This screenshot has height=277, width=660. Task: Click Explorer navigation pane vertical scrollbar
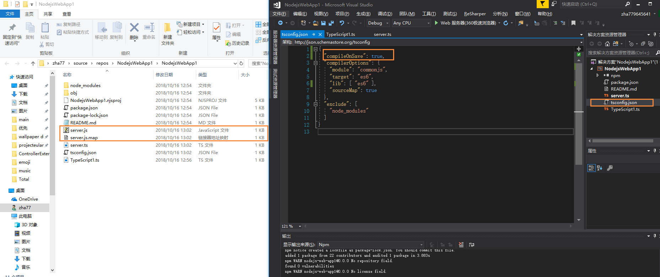pyautogui.click(x=52, y=171)
